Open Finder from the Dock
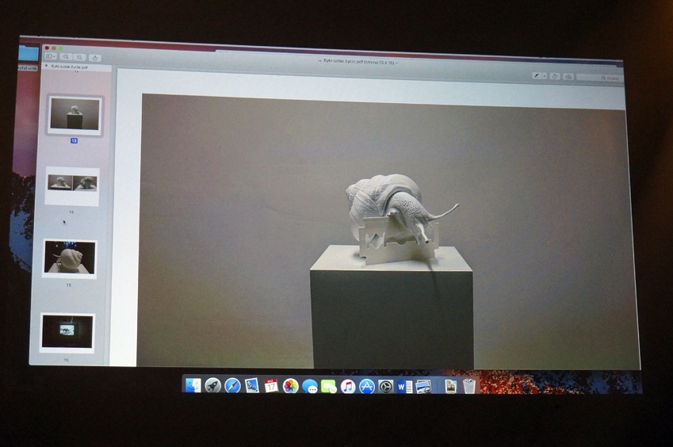Image resolution: width=673 pixels, height=447 pixels. 193,385
